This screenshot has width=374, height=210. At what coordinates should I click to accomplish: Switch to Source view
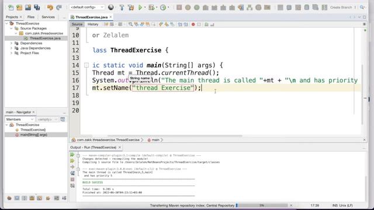(x=77, y=24)
